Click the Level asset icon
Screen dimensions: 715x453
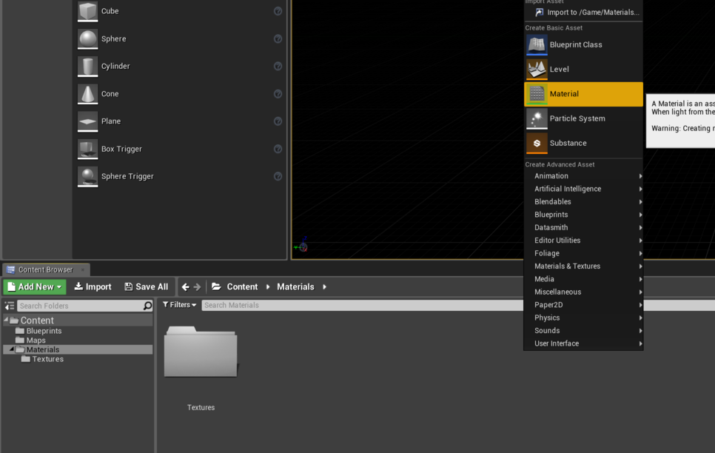(537, 70)
